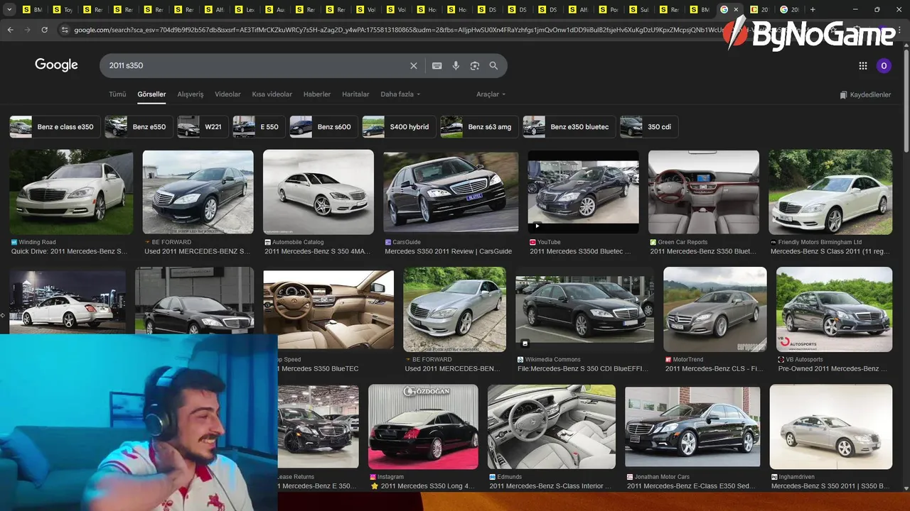
Task: Go to Google homepage via logo
Action: 56,65
